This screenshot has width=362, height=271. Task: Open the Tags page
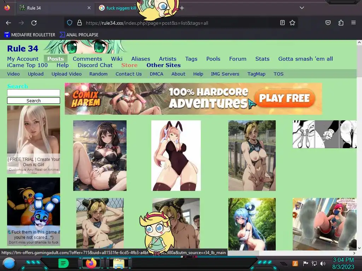coord(191,59)
